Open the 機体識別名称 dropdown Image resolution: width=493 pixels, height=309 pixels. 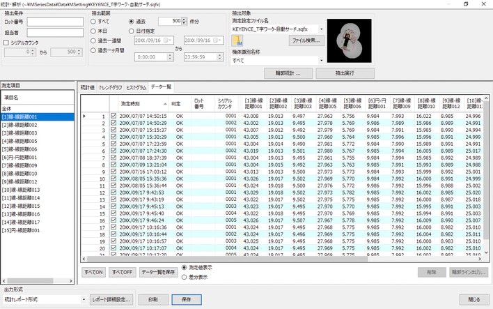tap(321, 60)
